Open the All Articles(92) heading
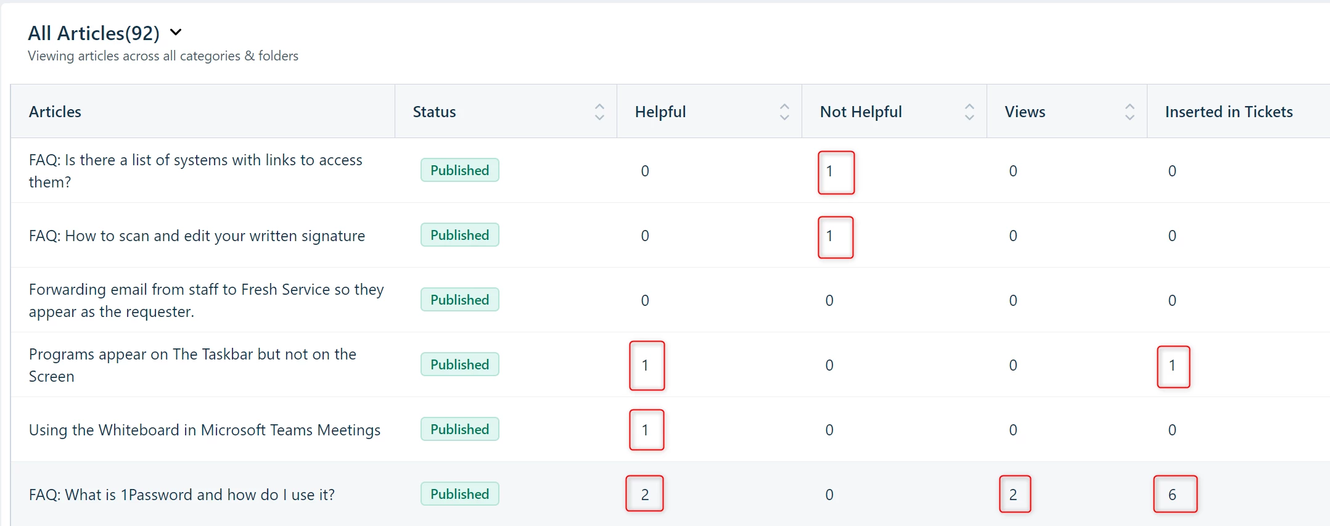1330x526 pixels. click(x=94, y=33)
